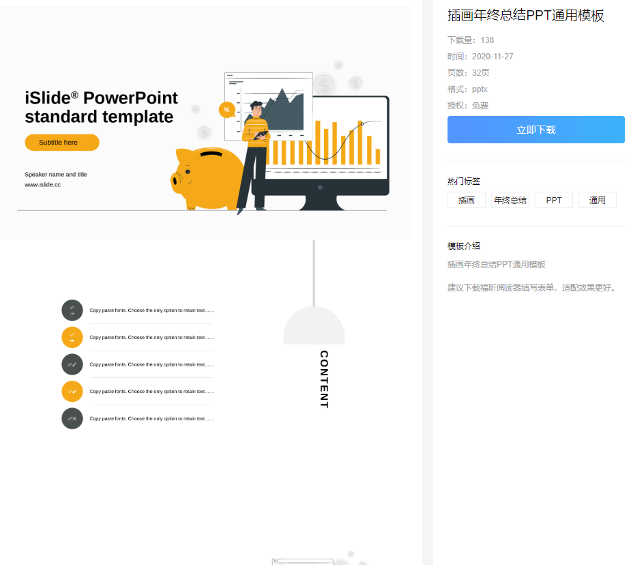Select the 插画 tag under 热门标签
Image resolution: width=631 pixels, height=565 pixels.
[466, 199]
